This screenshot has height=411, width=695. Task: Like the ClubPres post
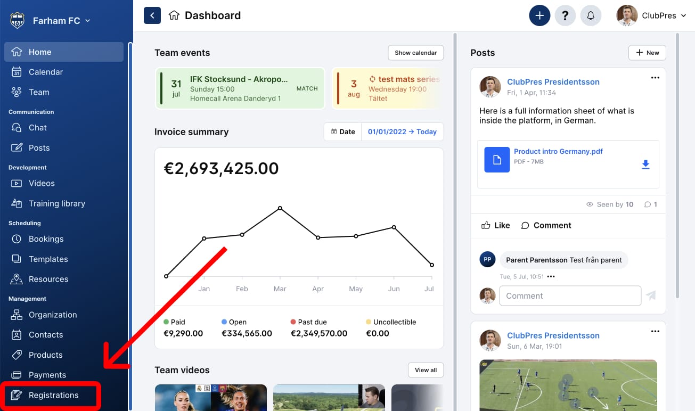coord(495,225)
